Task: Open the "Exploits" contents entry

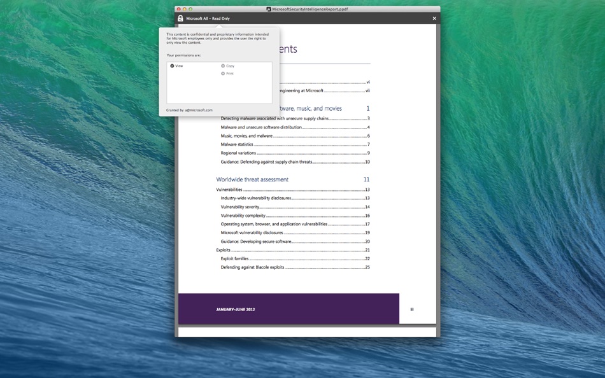Action: point(293,250)
